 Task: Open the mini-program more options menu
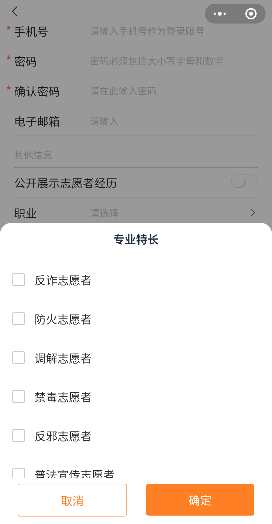[x=220, y=14]
